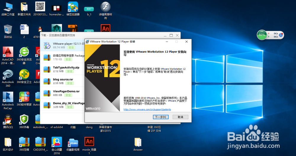The height and width of the screenshot is (156, 296).
Task: Open 360软件管家 shortcut
Action: coord(24,99)
